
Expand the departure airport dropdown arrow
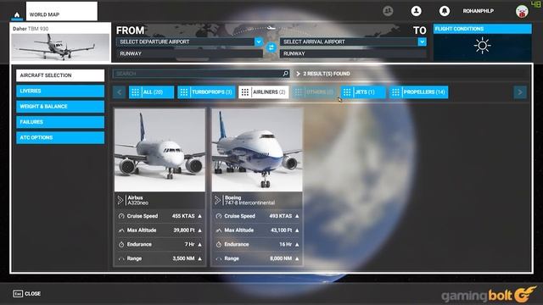(x=259, y=42)
